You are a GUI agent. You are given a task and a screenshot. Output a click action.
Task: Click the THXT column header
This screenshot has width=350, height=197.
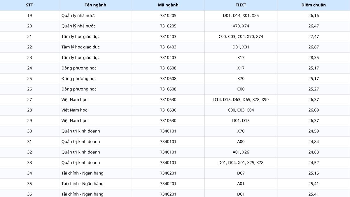point(241,5)
